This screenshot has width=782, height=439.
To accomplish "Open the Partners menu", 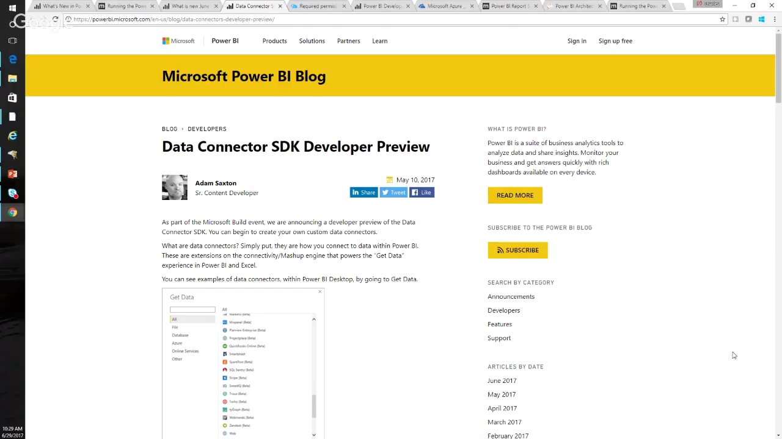I will [348, 41].
